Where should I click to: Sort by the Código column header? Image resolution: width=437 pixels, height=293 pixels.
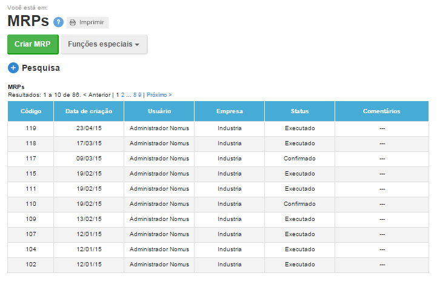point(30,111)
